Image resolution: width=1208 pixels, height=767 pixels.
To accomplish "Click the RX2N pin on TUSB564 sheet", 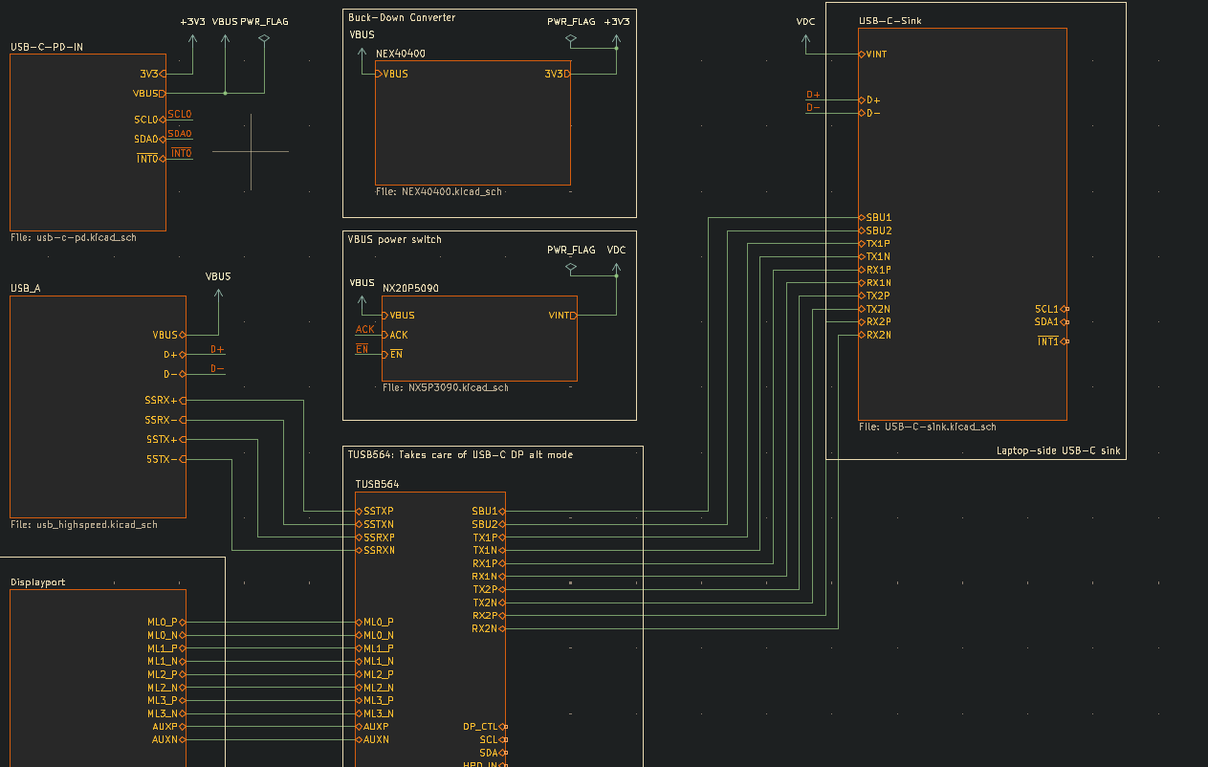I will pyautogui.click(x=489, y=628).
